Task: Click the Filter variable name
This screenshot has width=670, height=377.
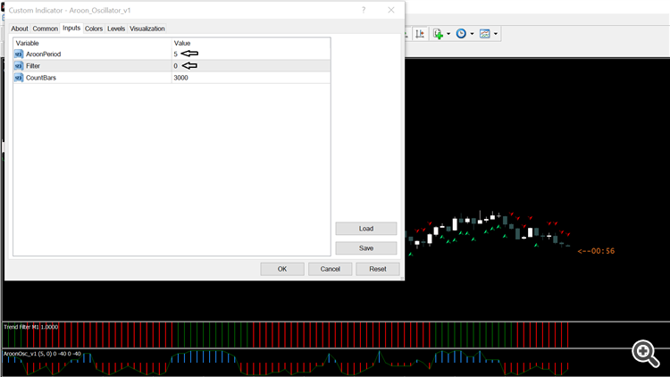Action: point(33,66)
